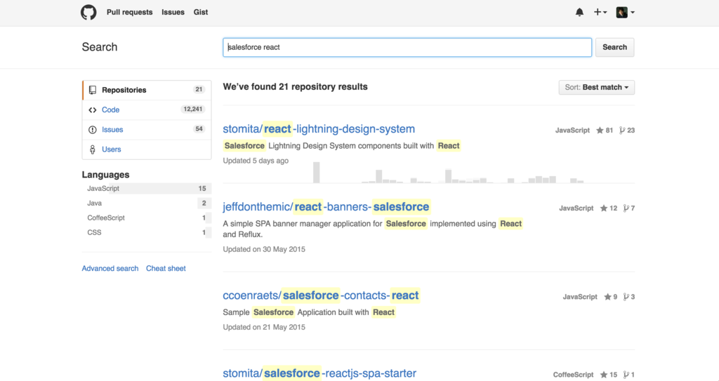The image size is (719, 381).
Task: Open Gist from the top navigation
Action: [200, 13]
